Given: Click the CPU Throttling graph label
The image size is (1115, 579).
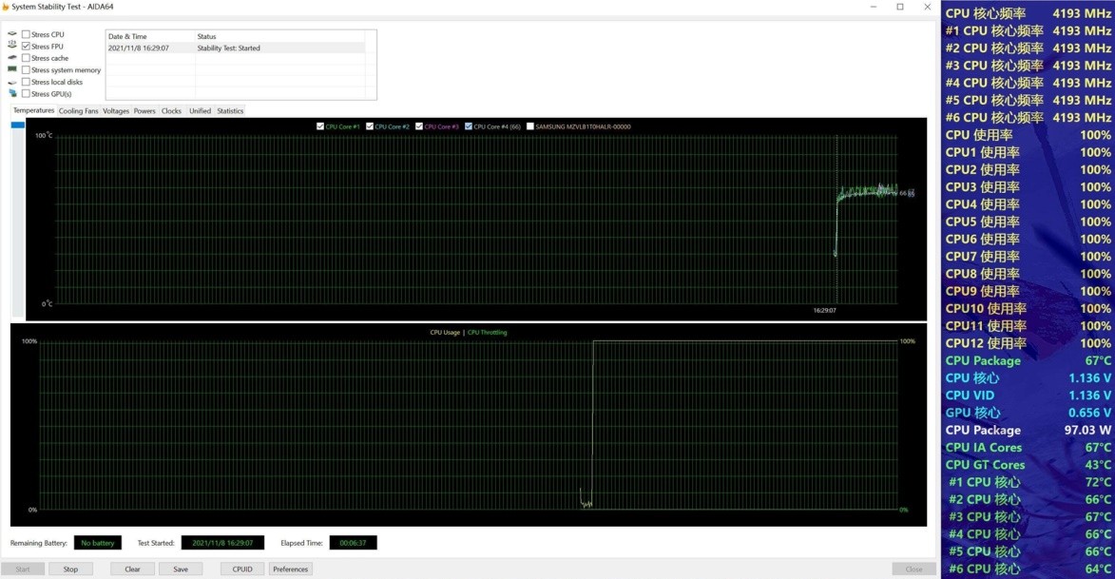Looking at the screenshot, I should point(487,332).
